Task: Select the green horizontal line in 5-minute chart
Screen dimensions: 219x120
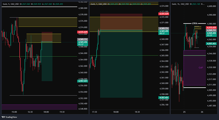Action: (43, 57)
